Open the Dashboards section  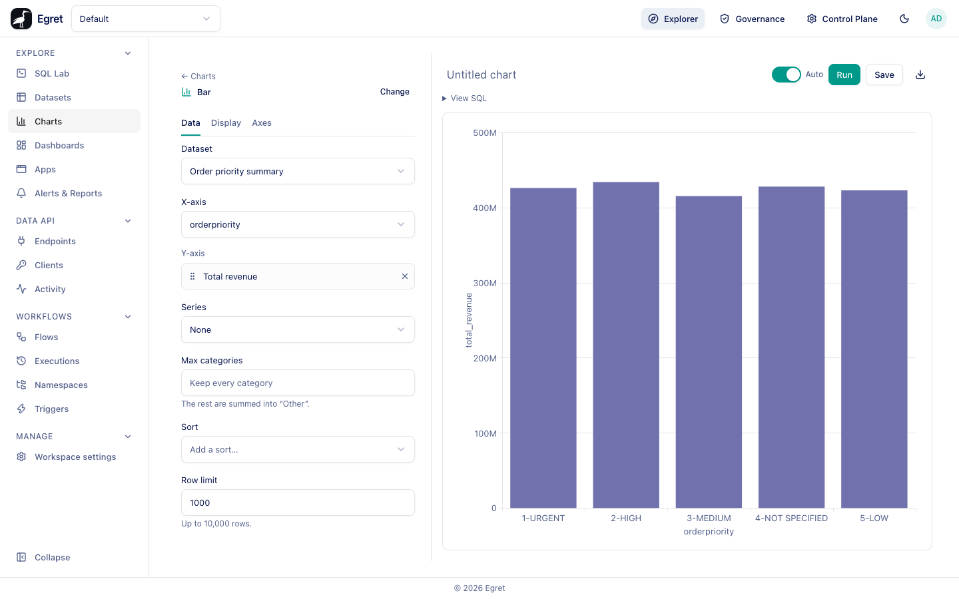coord(74,145)
